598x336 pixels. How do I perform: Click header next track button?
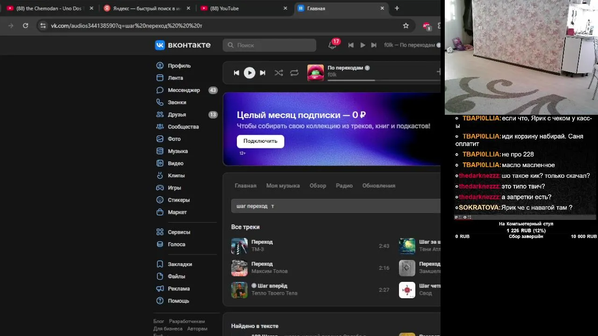tap(374, 45)
